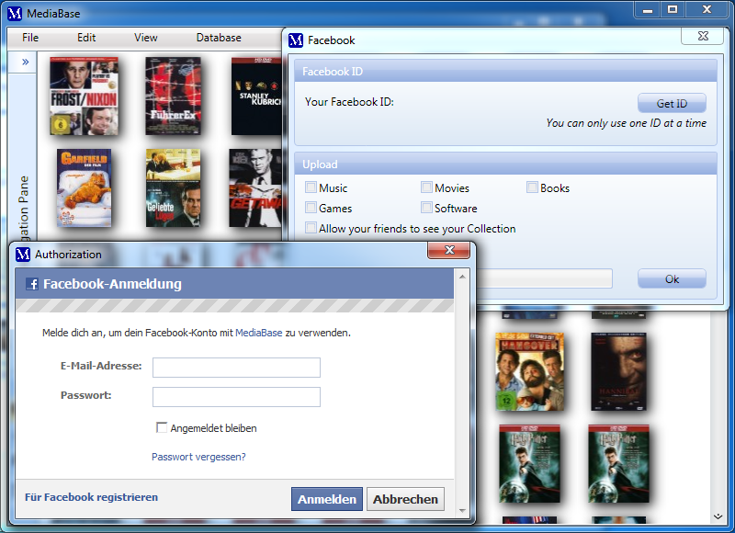This screenshot has height=533, width=735.
Task: Enable the Movies upload checkbox
Action: coord(426,187)
